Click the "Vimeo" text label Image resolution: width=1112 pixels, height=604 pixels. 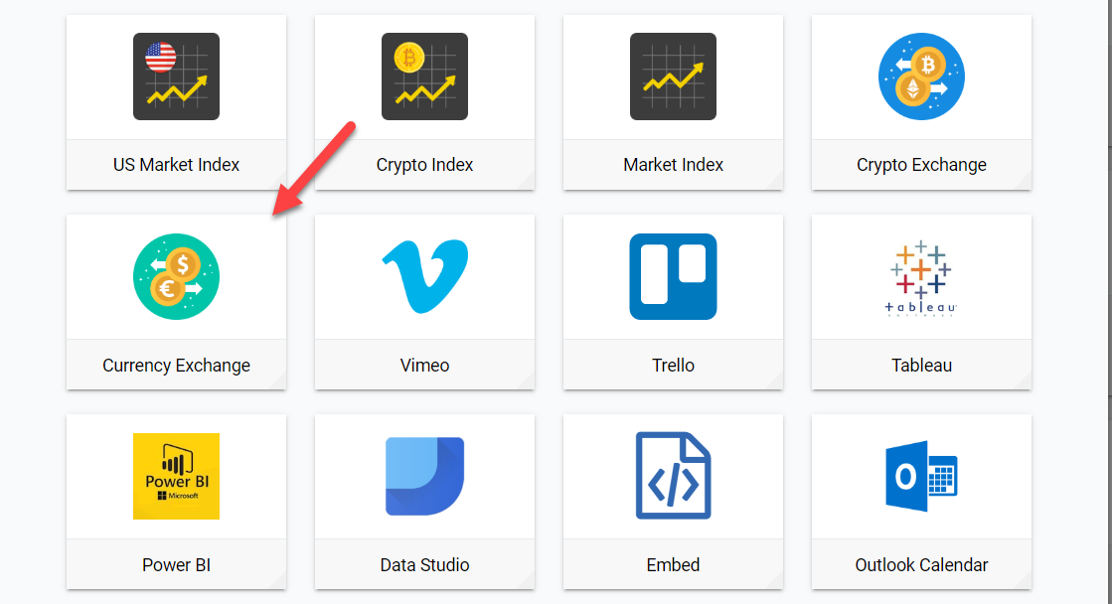coord(424,366)
